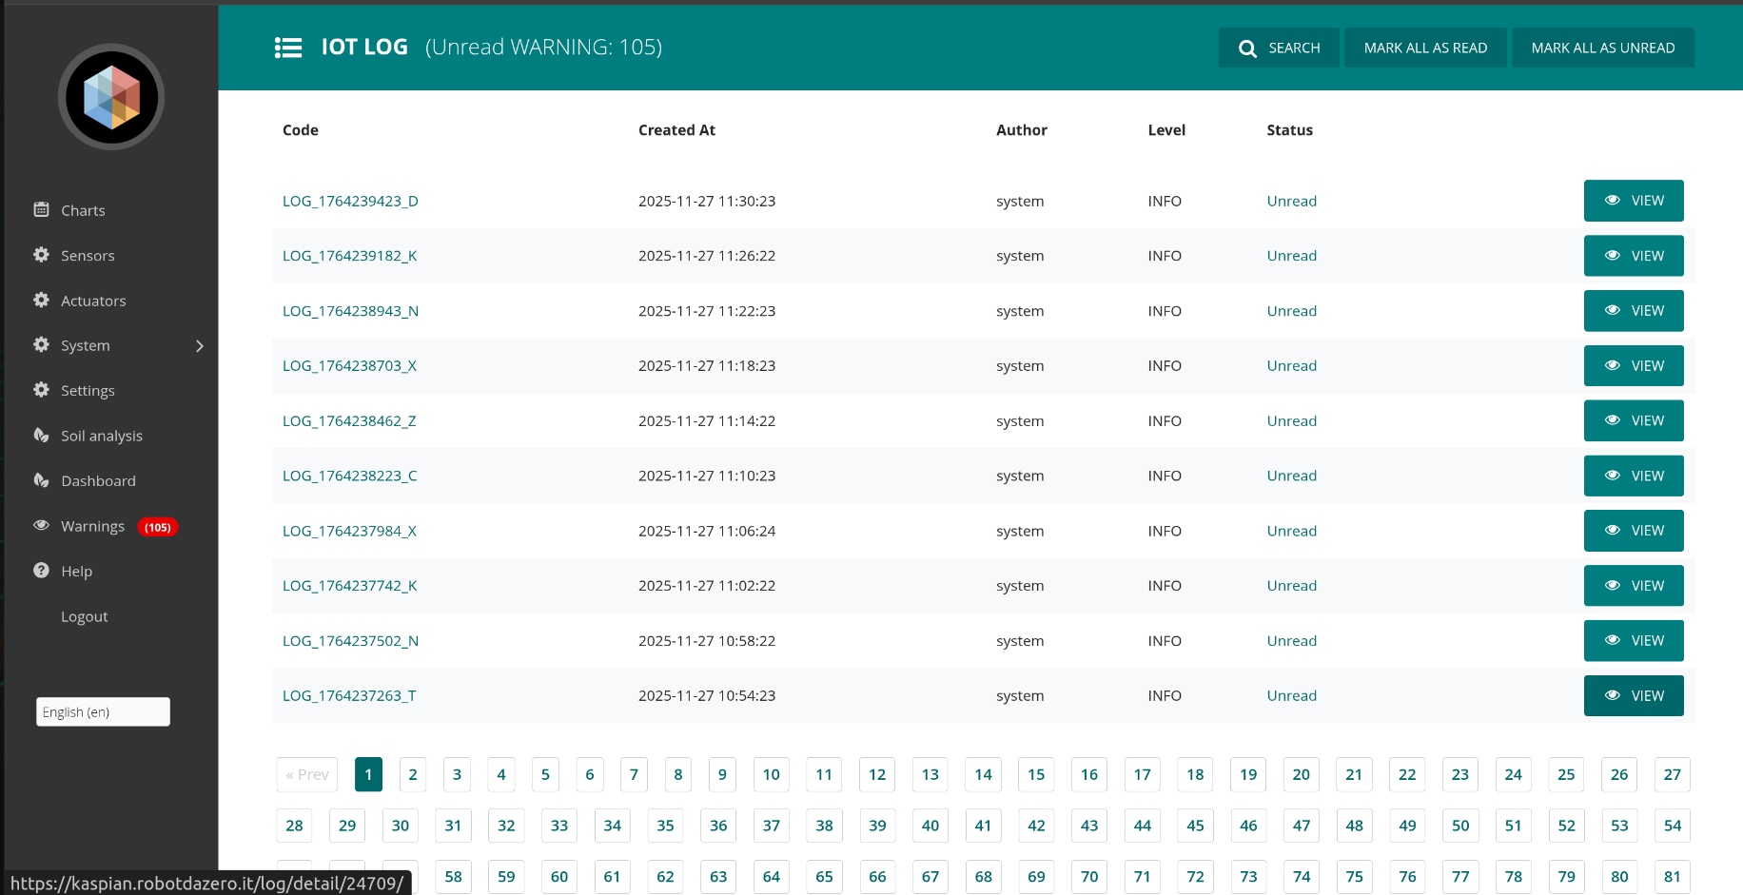This screenshot has width=1743, height=895.
Task: Open log link LOG_1764239423_D
Action: pyautogui.click(x=350, y=201)
